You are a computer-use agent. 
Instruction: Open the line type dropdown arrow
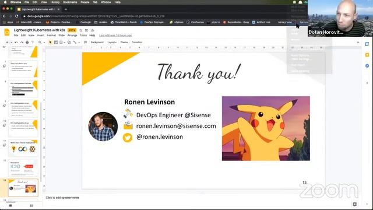tap(79, 43)
